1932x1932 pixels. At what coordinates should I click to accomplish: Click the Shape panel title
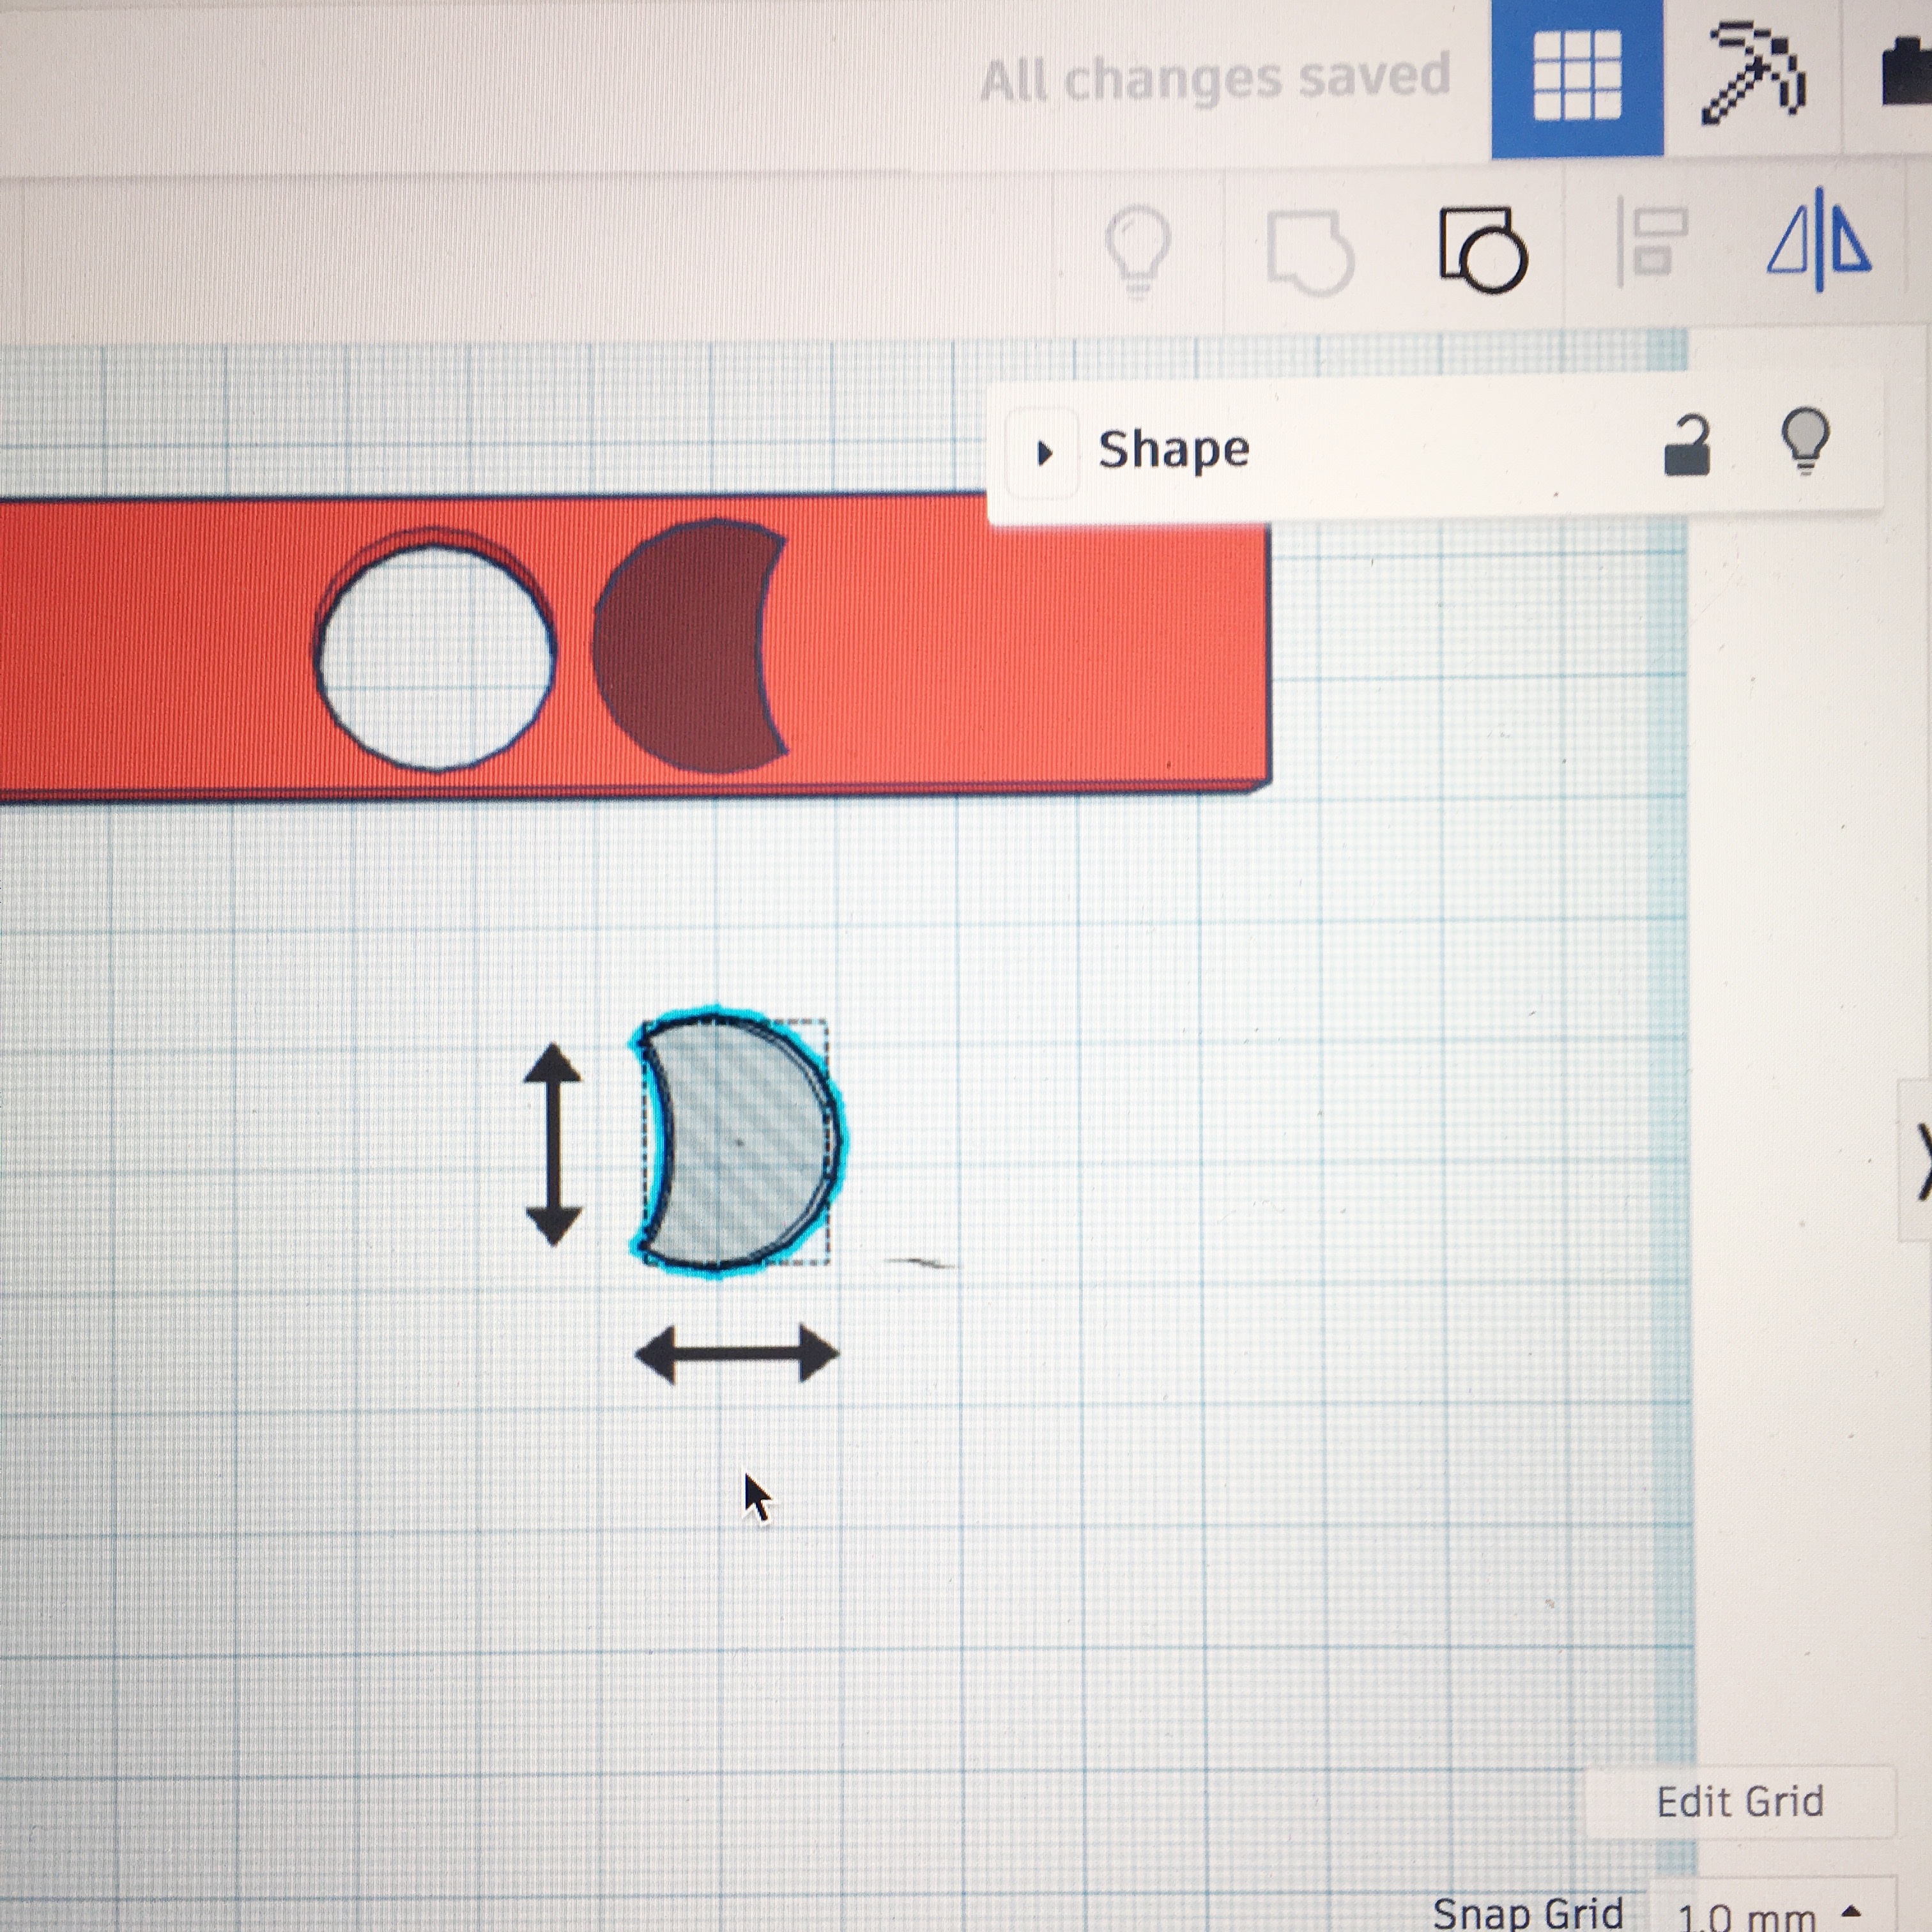click(x=1174, y=449)
